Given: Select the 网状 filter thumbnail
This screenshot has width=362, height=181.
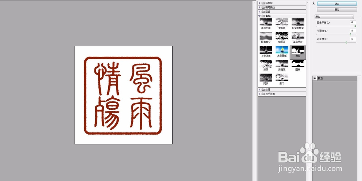Looking at the screenshot, I should point(266,79).
